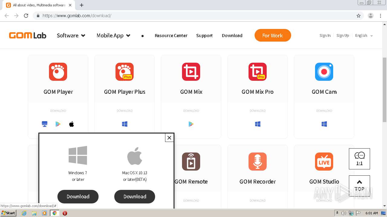Close the download options popup
The image size is (387, 217).
(x=169, y=138)
